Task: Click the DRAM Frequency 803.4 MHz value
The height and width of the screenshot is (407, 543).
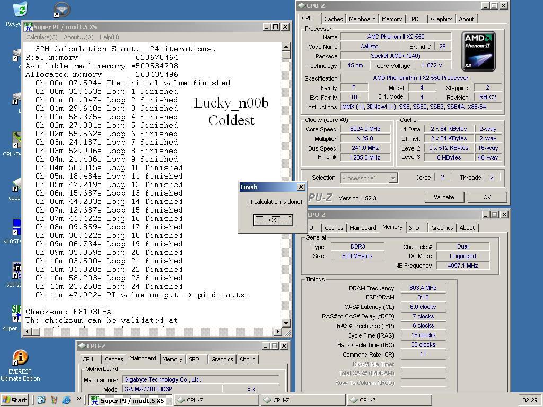Action: pos(423,288)
